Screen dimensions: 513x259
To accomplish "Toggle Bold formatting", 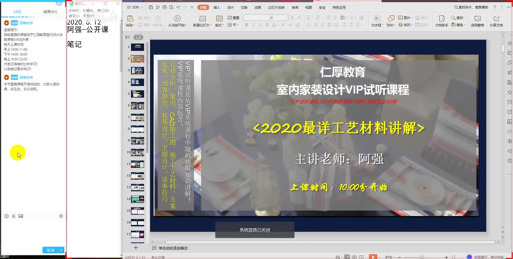I will pyautogui.click(x=246, y=25).
